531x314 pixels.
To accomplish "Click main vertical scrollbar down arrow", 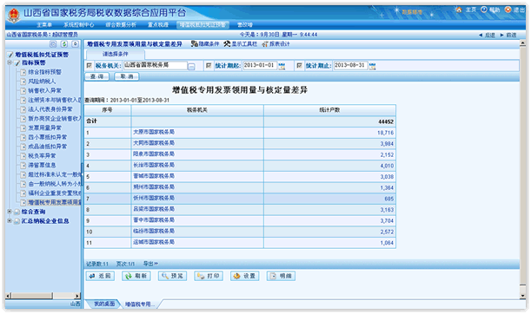I will tap(523, 296).
